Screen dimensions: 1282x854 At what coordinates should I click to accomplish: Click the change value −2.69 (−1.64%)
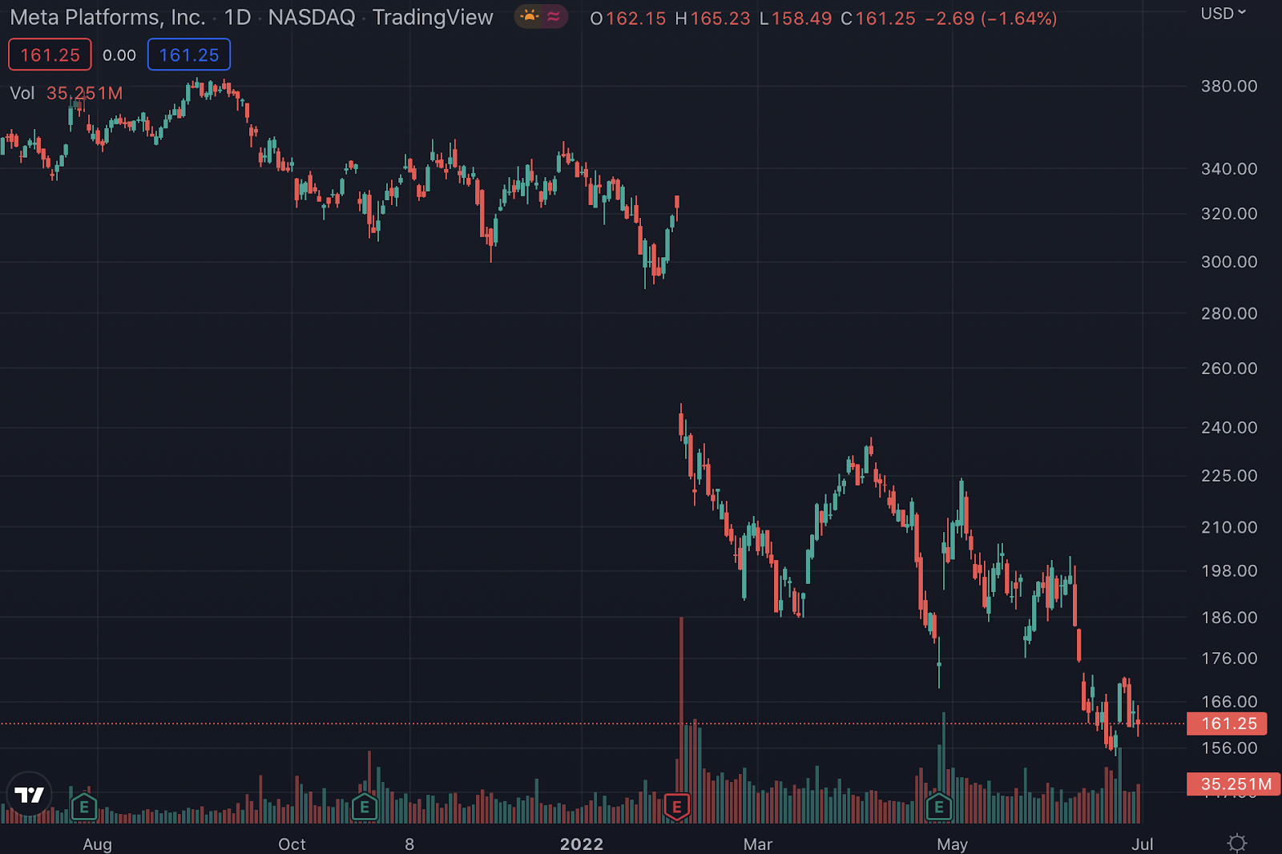pos(991,18)
